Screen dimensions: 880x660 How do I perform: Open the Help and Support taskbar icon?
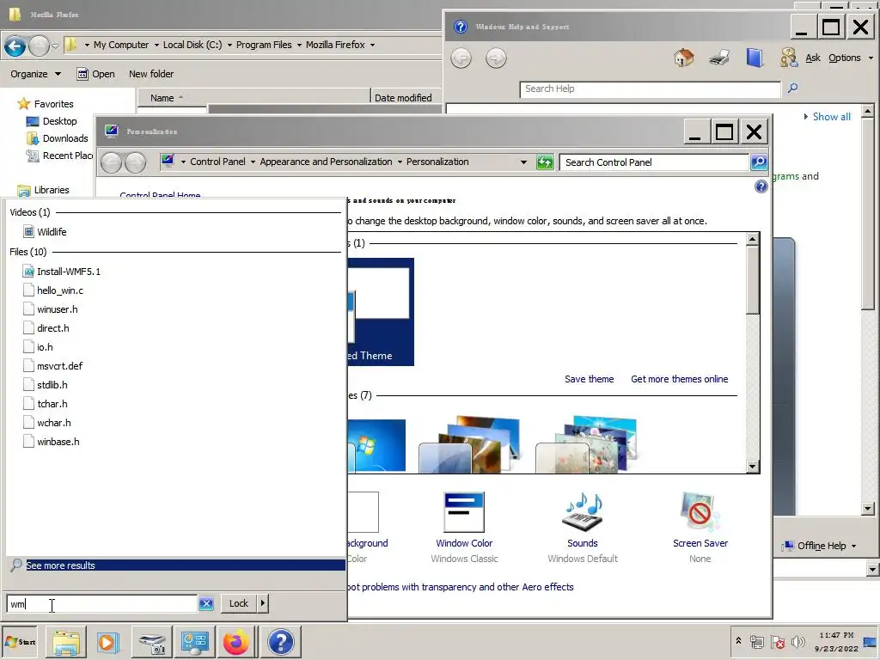coord(281,642)
